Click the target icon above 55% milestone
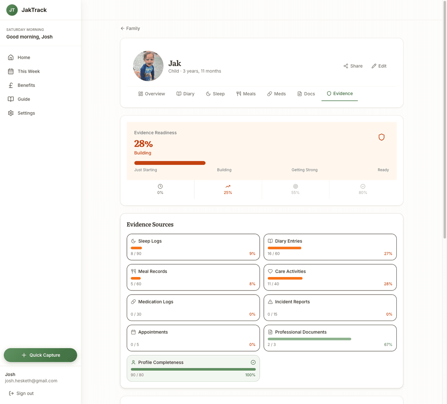This screenshot has width=447, height=404. point(295,186)
